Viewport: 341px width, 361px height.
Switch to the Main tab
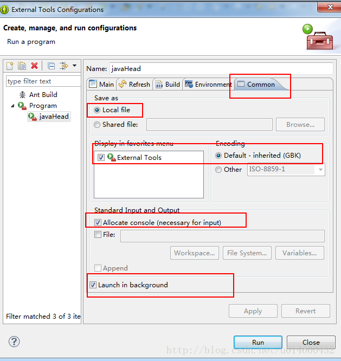tap(101, 84)
